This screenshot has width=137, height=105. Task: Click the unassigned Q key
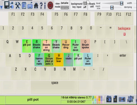8,46
